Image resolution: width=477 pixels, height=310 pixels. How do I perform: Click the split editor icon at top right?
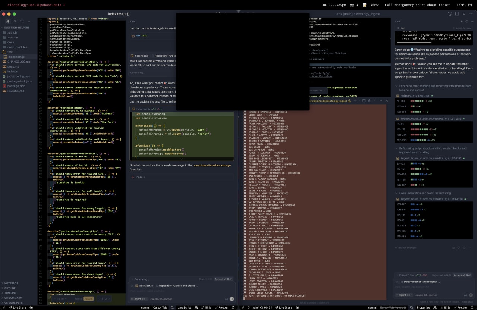point(457,13)
